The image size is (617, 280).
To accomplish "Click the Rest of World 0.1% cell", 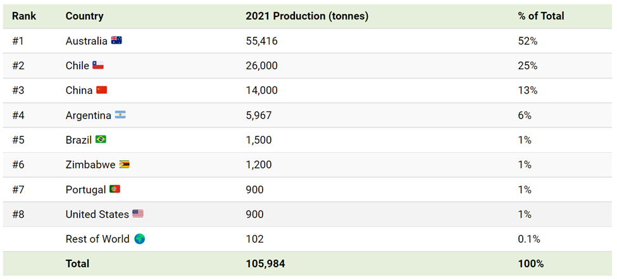I will coord(529,239).
